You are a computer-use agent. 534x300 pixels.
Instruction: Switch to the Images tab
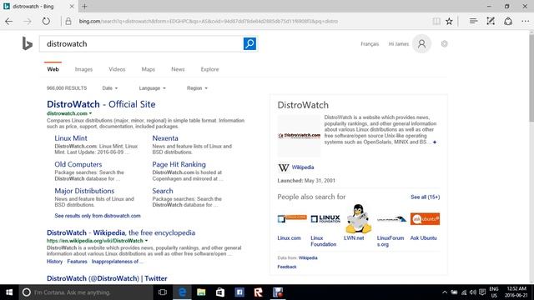coord(83,69)
